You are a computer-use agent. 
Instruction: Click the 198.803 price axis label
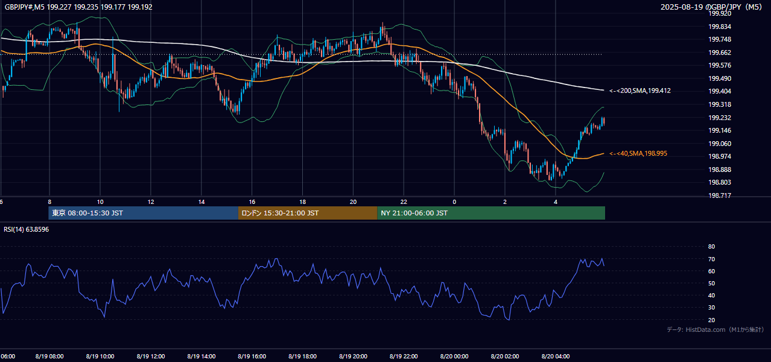(x=720, y=182)
